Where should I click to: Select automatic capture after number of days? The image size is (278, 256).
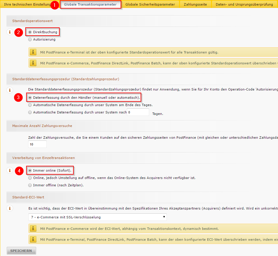click(x=30, y=112)
